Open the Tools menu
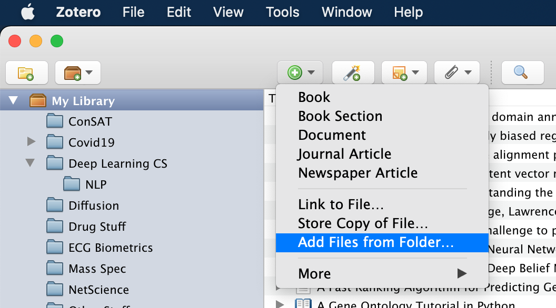 [x=282, y=12]
